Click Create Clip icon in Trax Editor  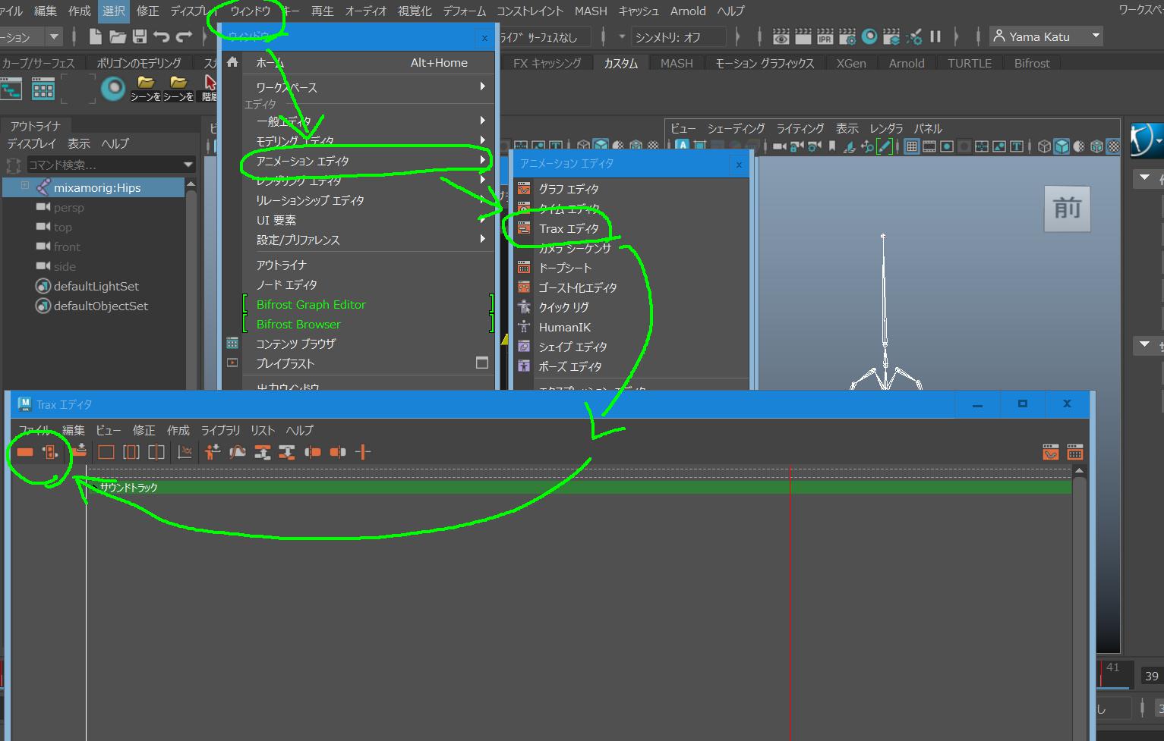click(x=25, y=452)
